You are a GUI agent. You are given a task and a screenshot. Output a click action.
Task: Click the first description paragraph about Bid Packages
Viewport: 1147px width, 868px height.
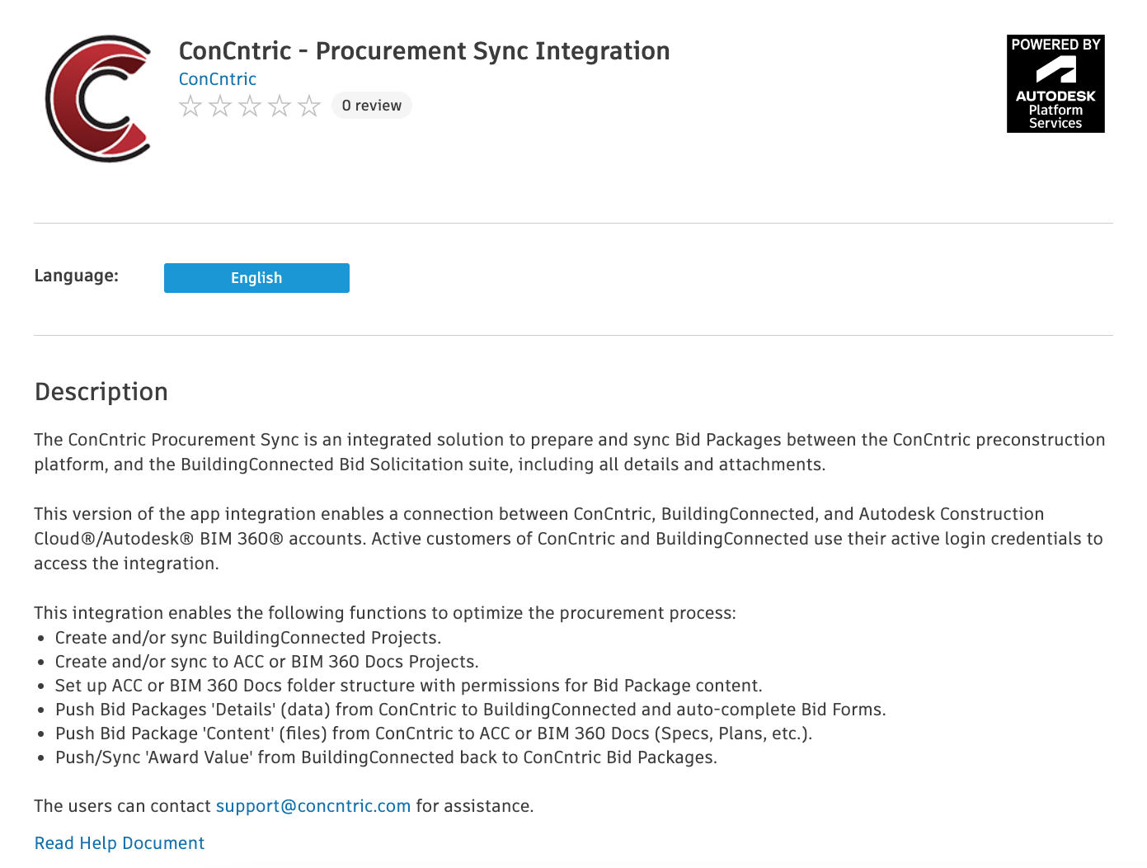click(569, 452)
